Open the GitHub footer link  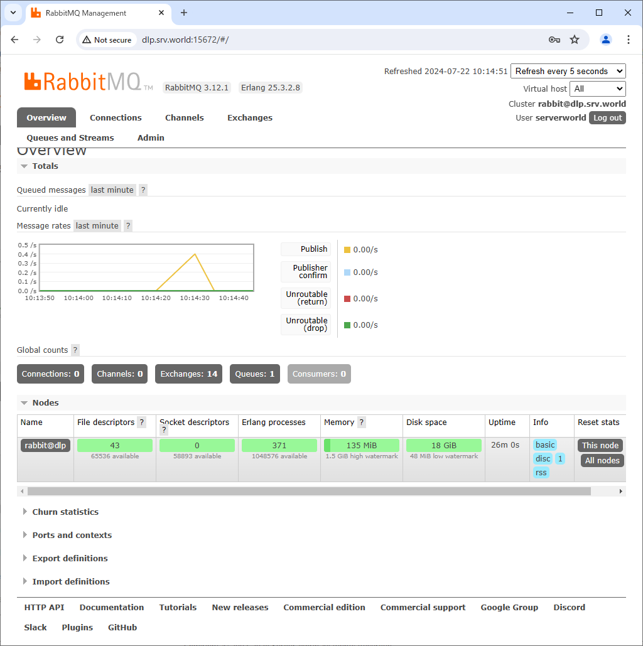pos(122,627)
